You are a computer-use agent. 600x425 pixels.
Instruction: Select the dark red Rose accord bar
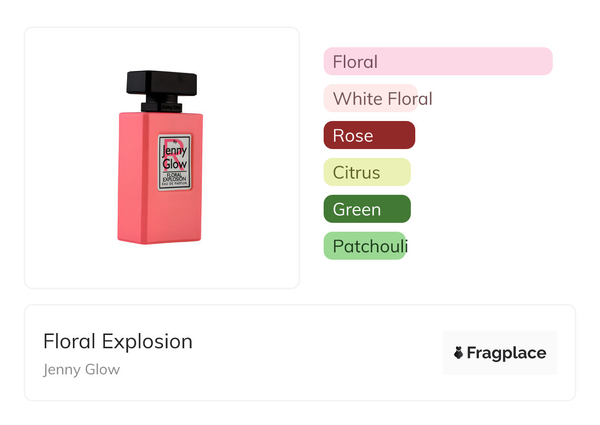[x=369, y=135]
